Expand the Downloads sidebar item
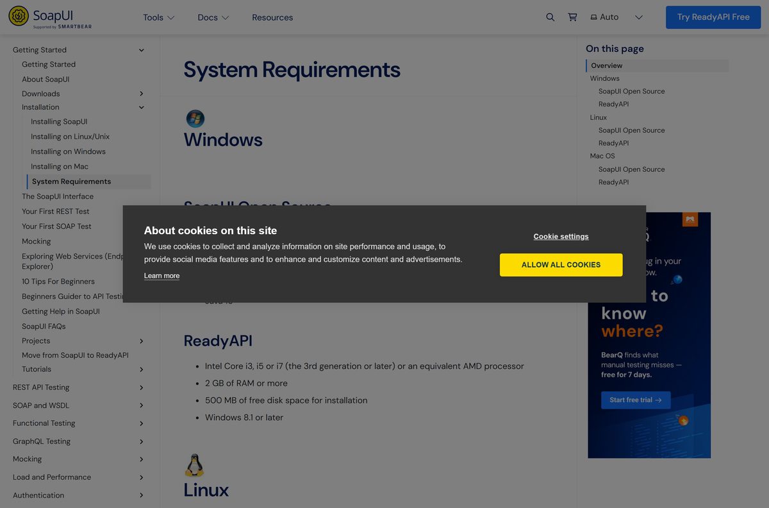Viewport: 769px width, 508px height. tap(142, 94)
